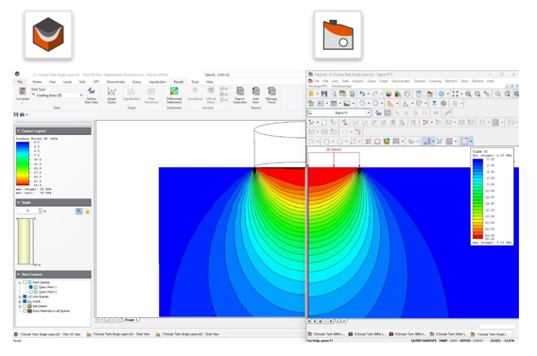Click the Define User Data icon

point(91,95)
